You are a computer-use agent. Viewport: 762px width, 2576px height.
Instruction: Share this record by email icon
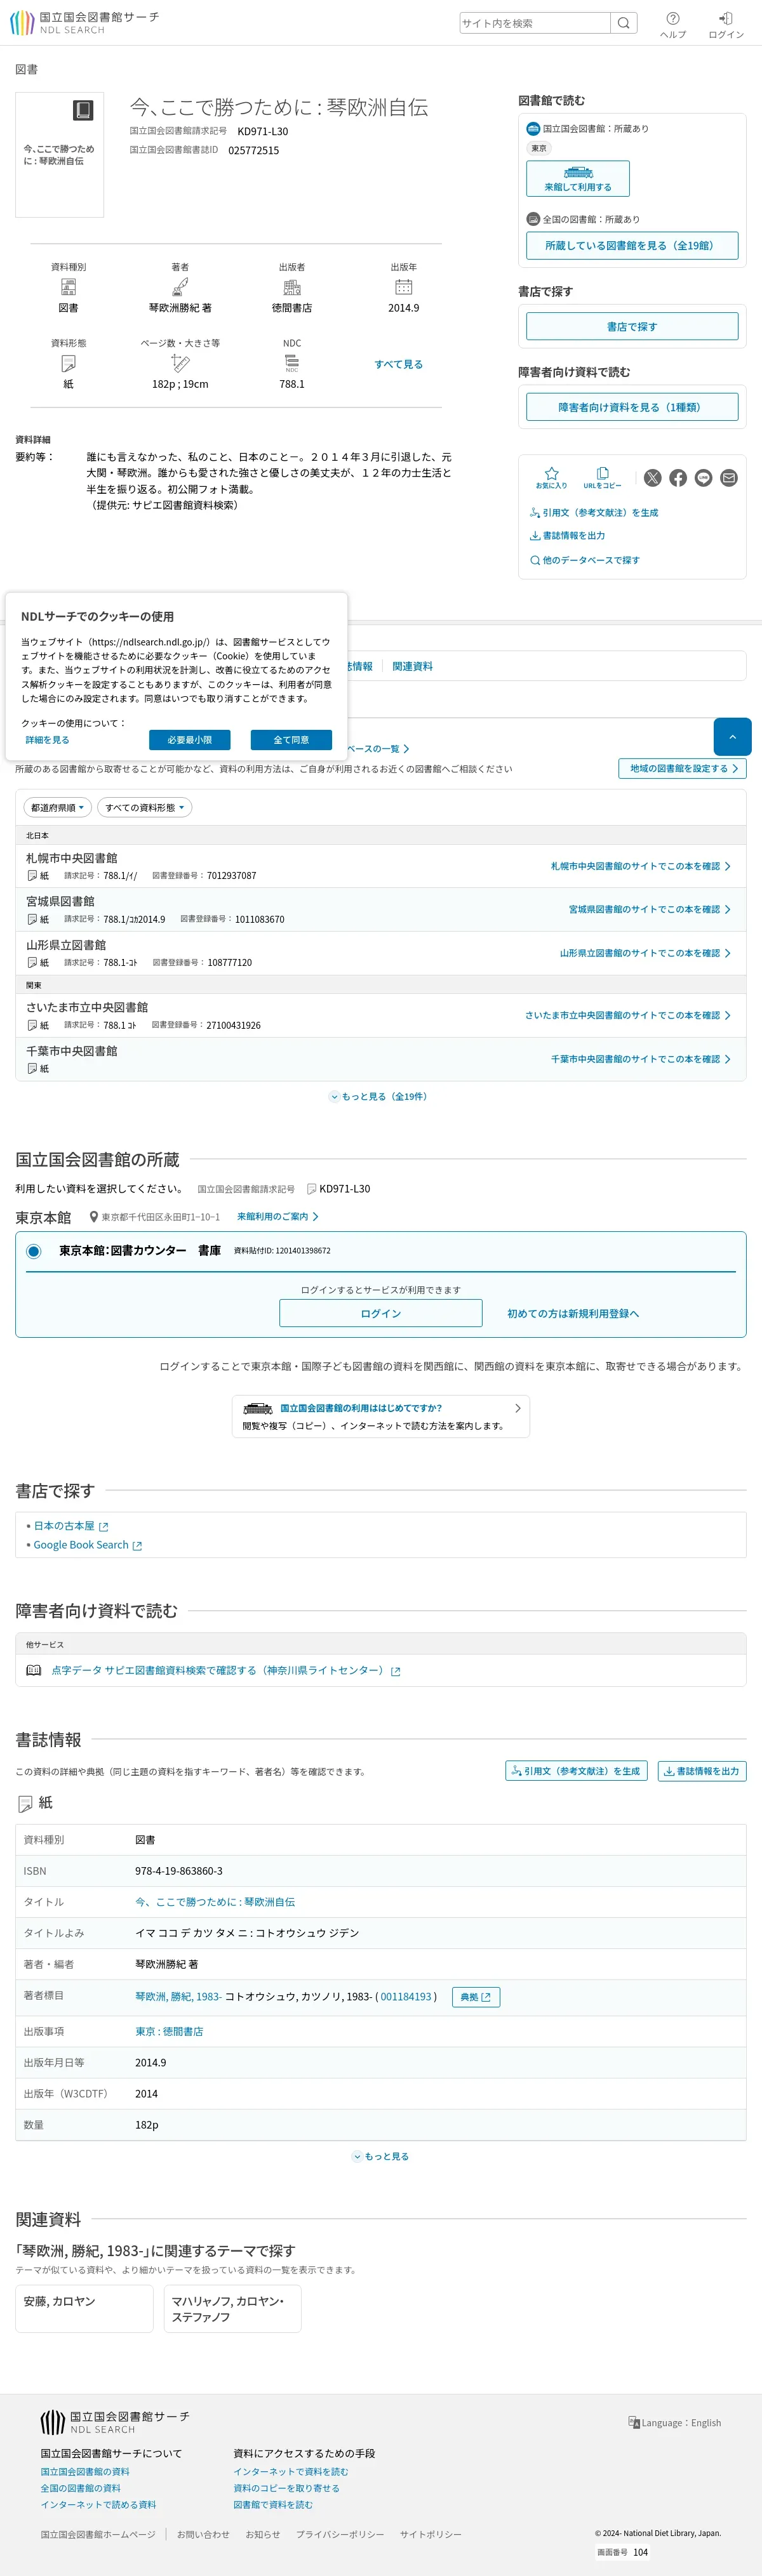(x=729, y=478)
